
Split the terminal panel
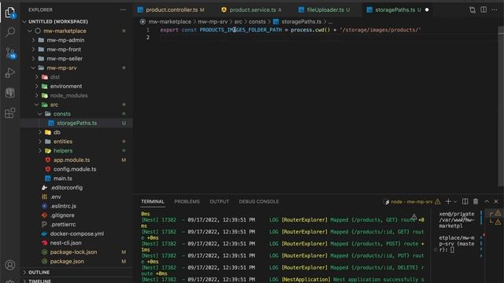465,201
